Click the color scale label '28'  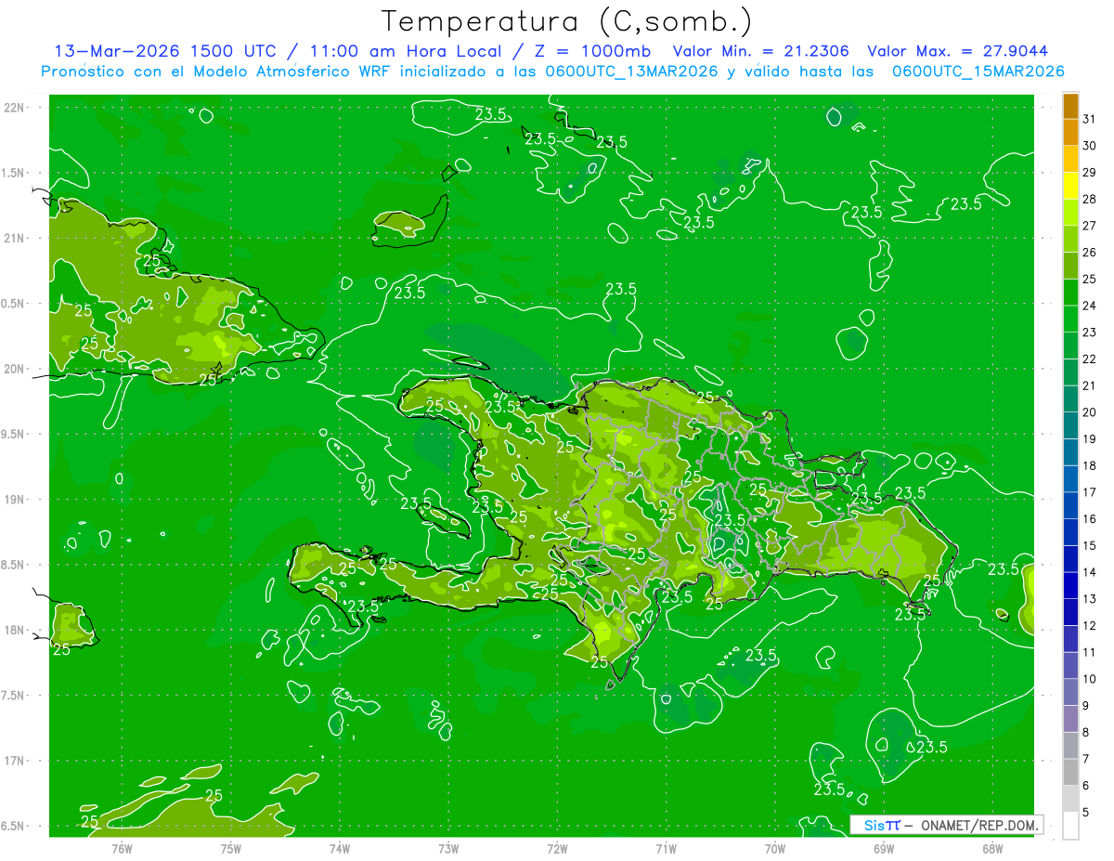click(1089, 200)
